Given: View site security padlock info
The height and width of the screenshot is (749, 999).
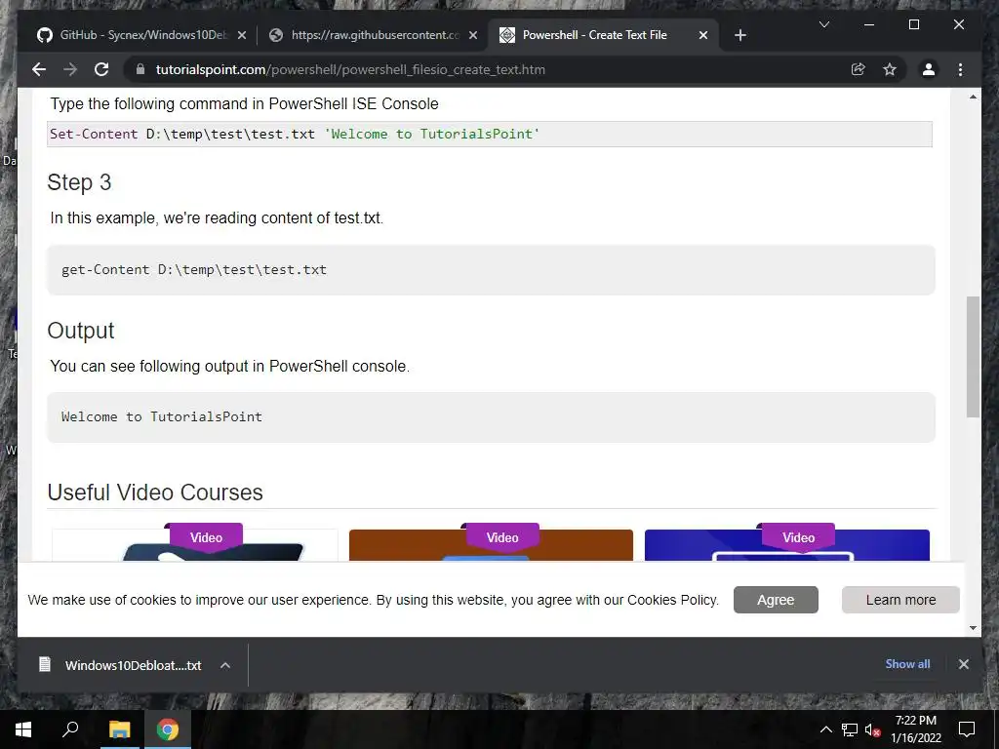Looking at the screenshot, I should point(140,69).
